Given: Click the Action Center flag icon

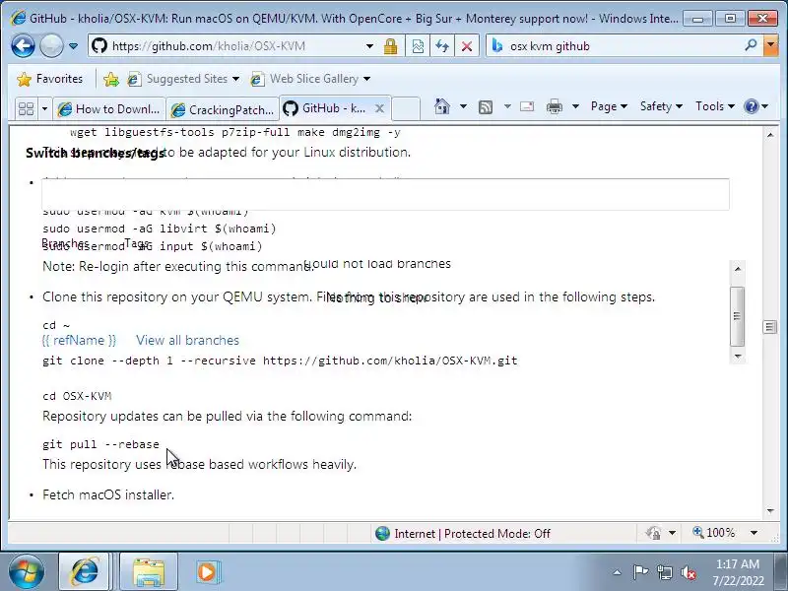Looking at the screenshot, I should pos(639,572).
